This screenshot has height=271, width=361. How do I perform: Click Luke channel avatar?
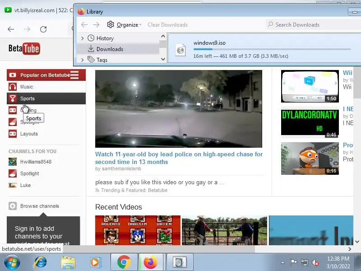tap(13, 185)
